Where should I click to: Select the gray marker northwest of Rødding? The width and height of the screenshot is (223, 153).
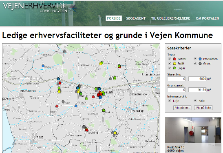(x=84, y=126)
